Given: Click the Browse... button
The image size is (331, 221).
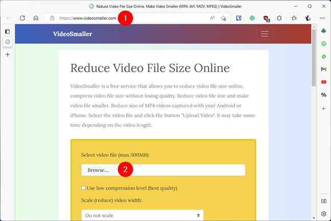Looking at the screenshot, I should pyautogui.click(x=98, y=170).
